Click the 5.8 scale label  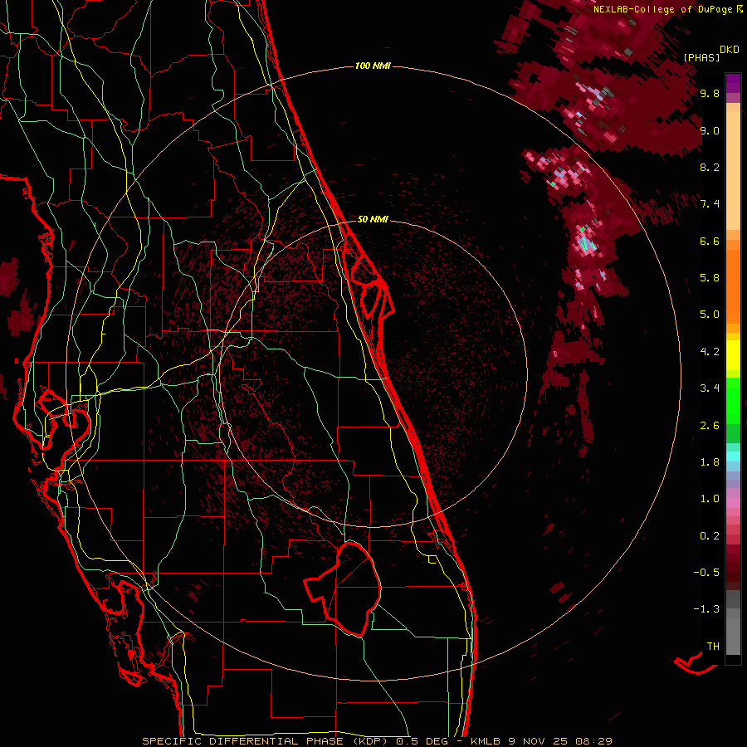[710, 278]
